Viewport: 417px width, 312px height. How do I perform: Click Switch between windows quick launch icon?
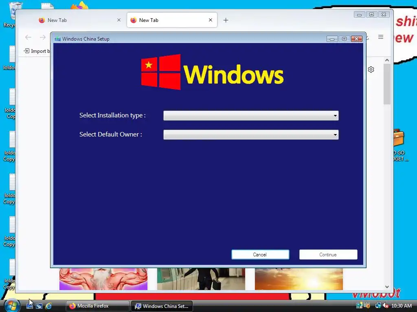(39, 306)
